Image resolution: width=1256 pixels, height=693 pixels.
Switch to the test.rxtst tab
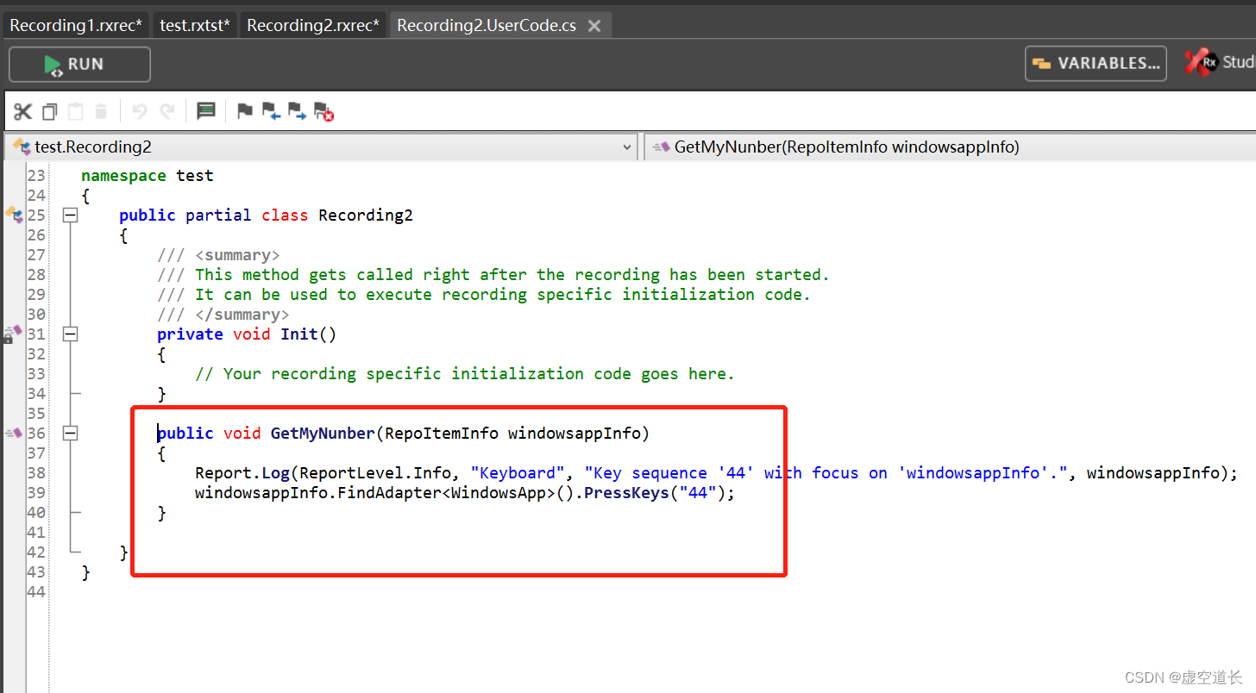tap(195, 25)
